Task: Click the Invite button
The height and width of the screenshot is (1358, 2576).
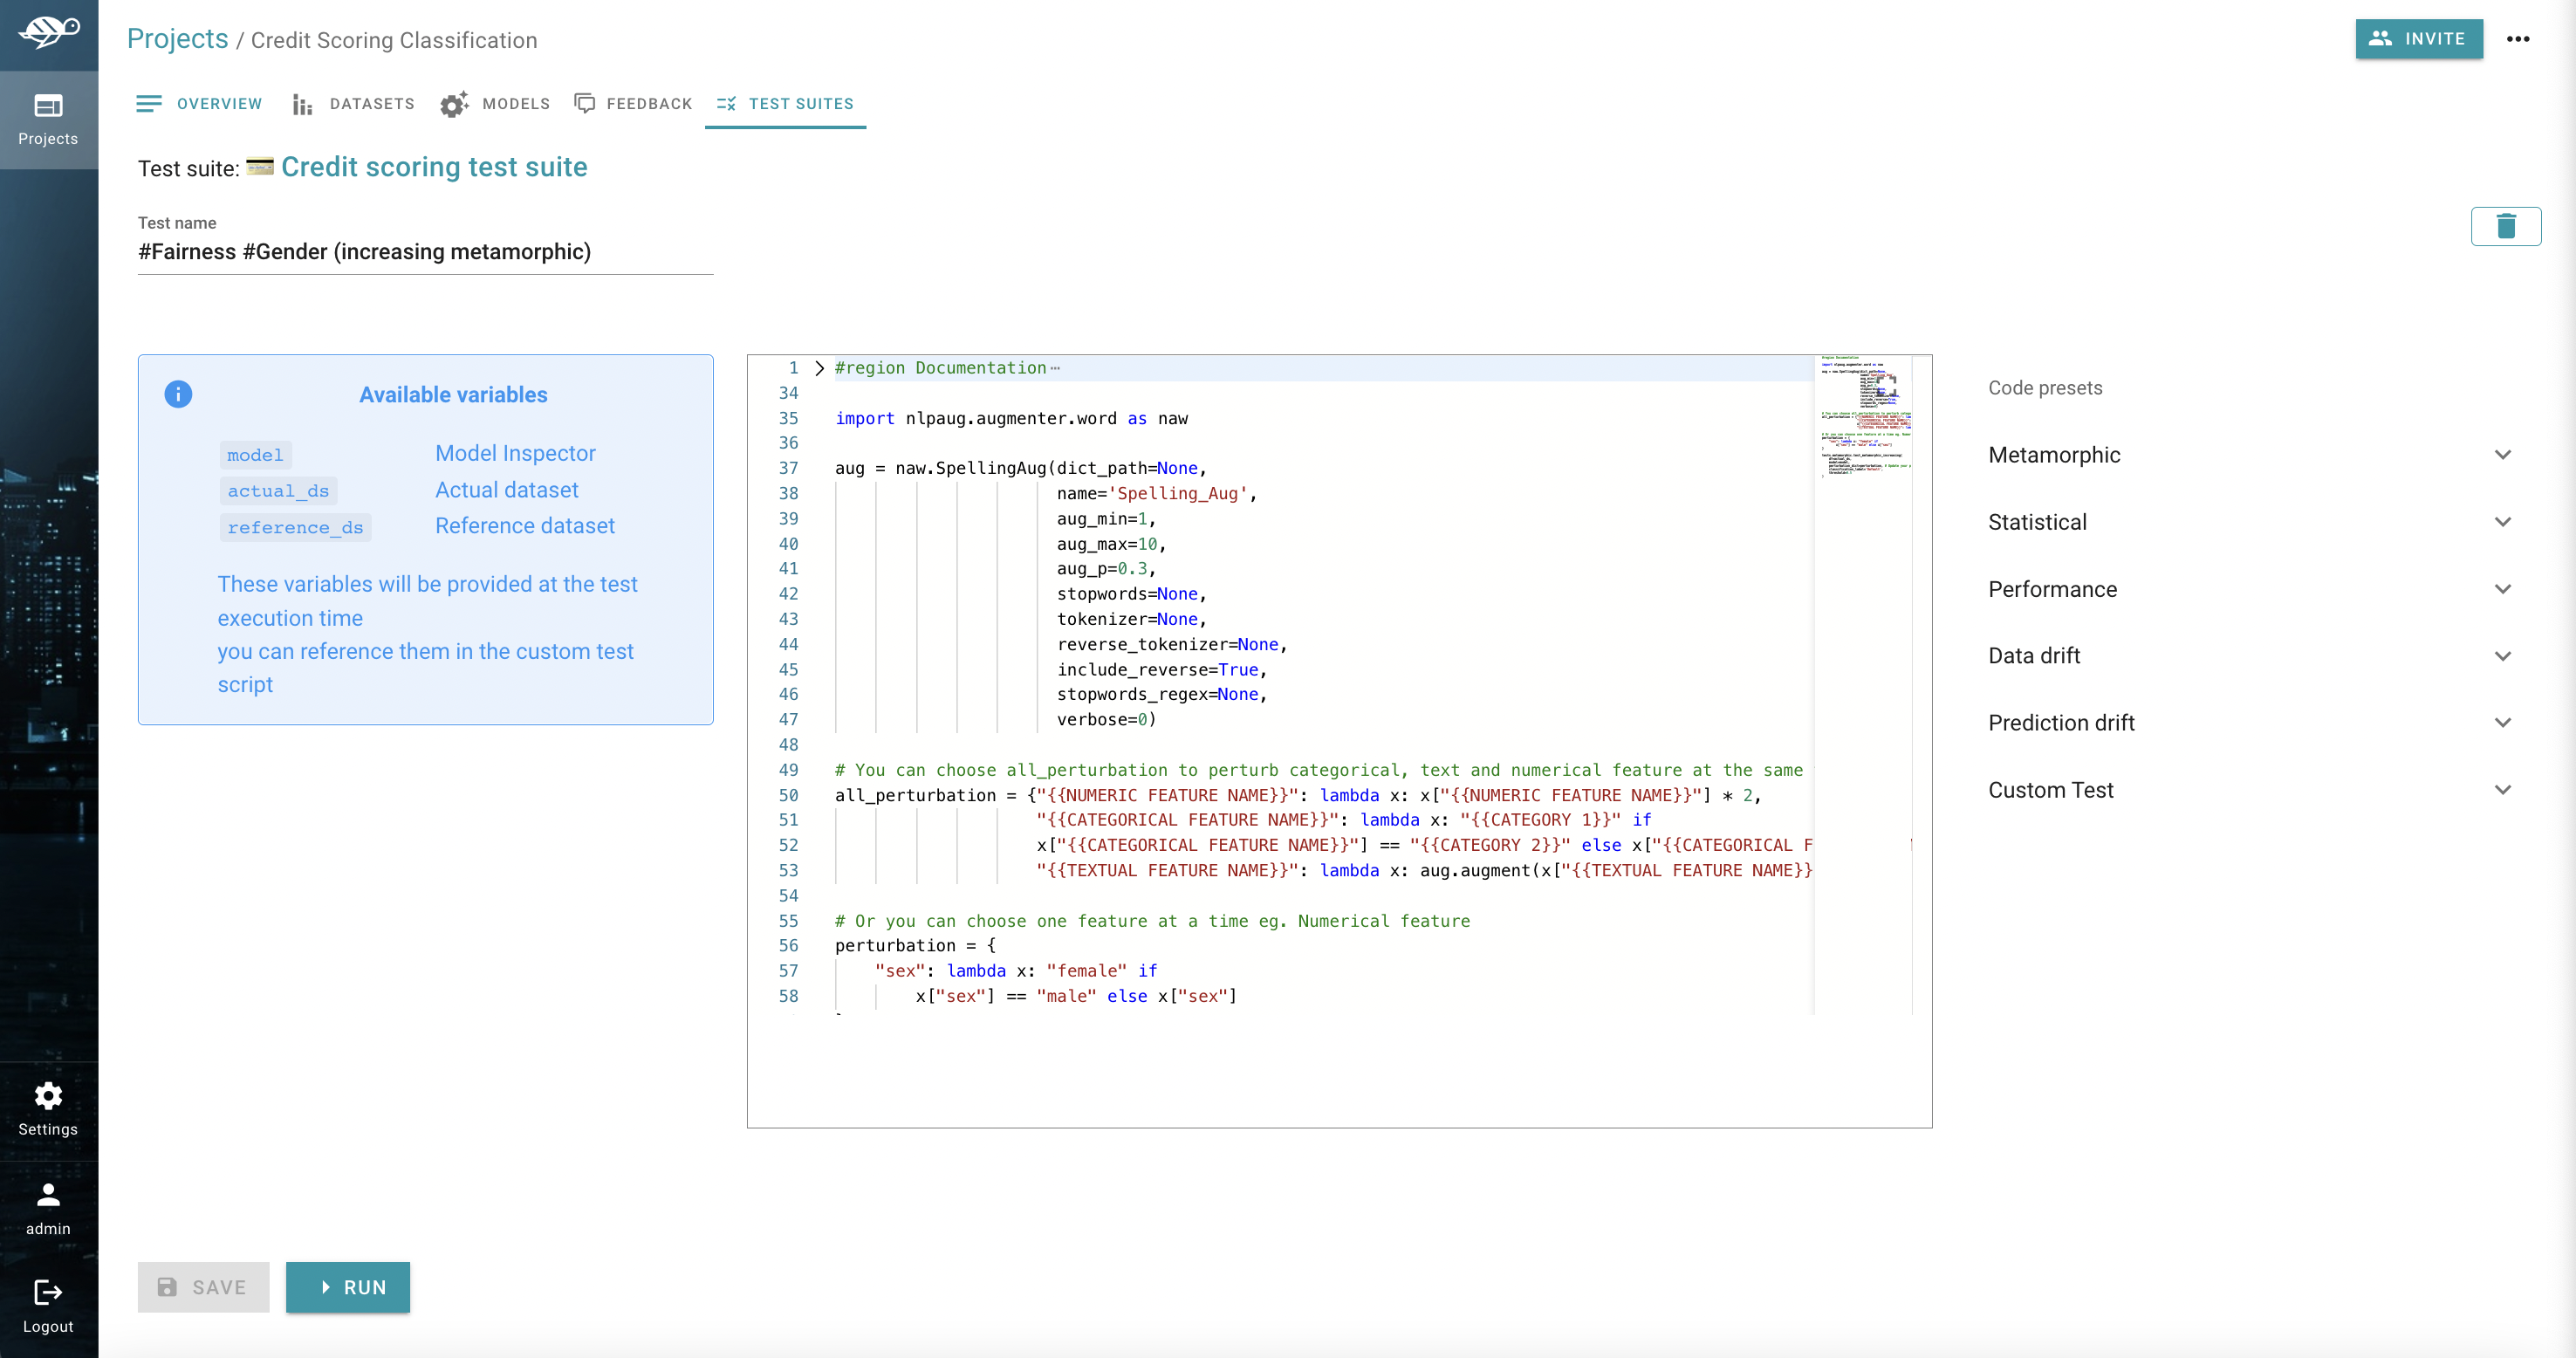Action: [x=2419, y=39]
